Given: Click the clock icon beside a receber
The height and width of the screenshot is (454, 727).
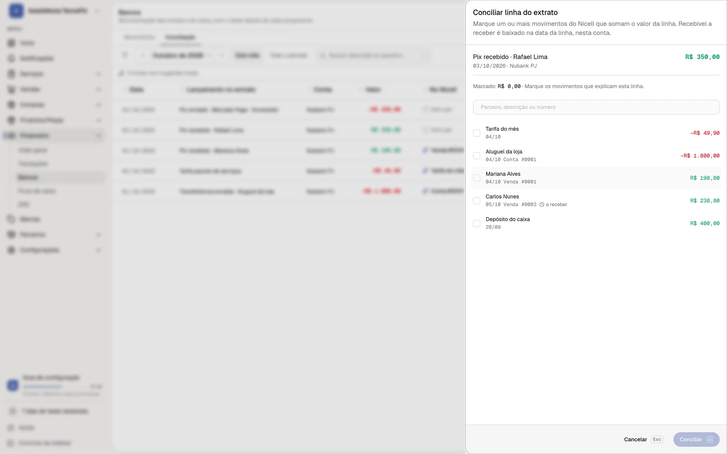Looking at the screenshot, I should coord(542,205).
